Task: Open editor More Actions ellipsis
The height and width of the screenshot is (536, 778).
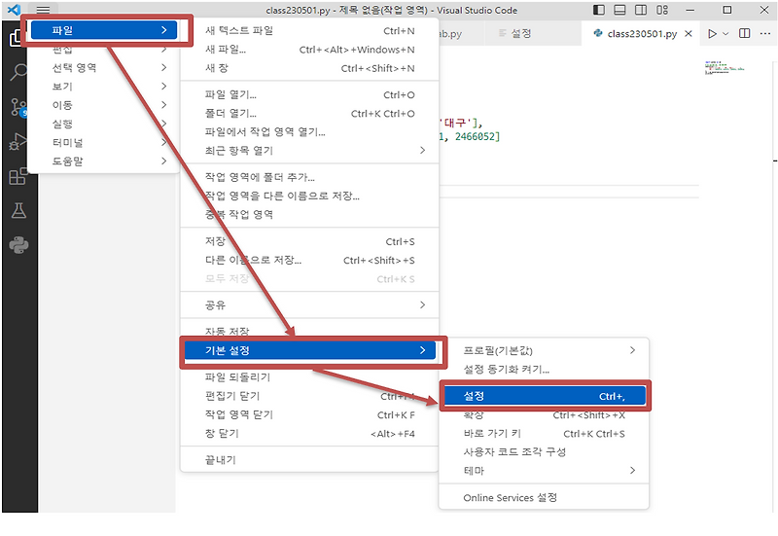Action: [x=764, y=33]
